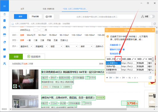Screen dimensions: 158x112
Task: Collapse the 操作提示 panel with double chevron
Action: (153, 30)
